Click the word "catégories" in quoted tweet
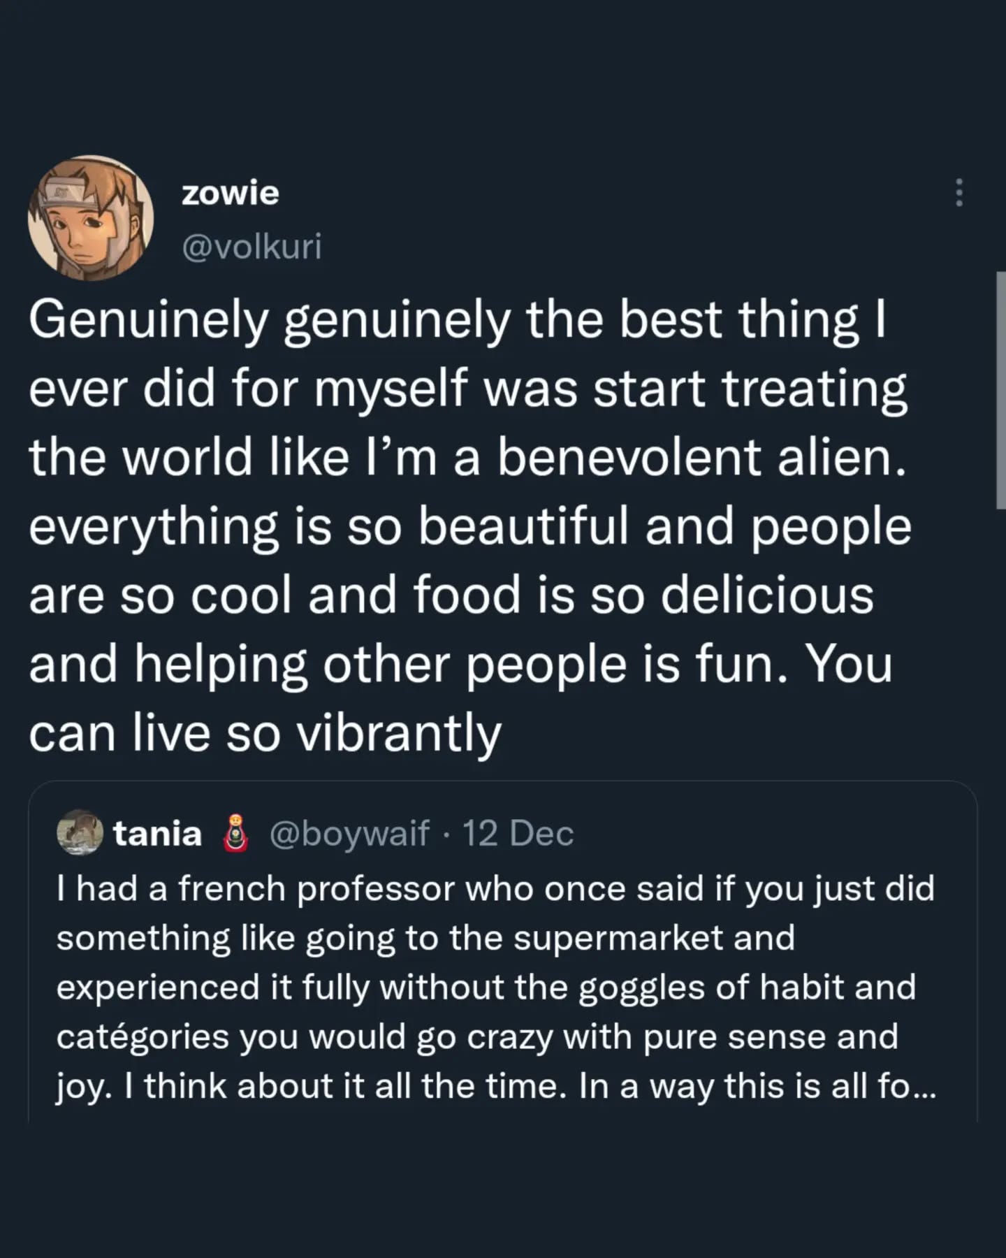 click(143, 1036)
